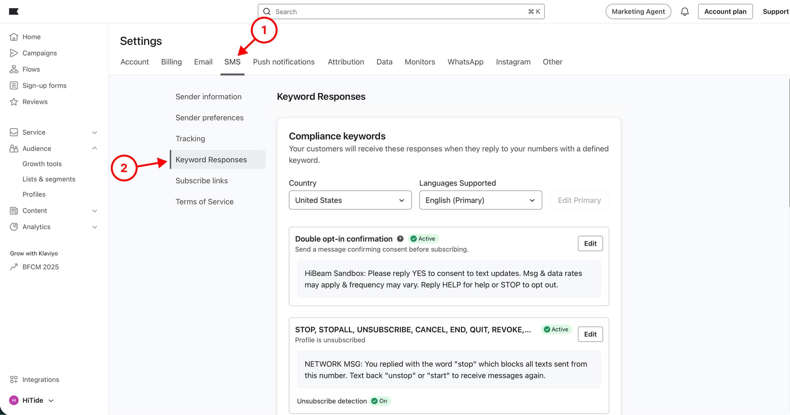Click Unsubscribe detection On status
The width and height of the screenshot is (790, 415).
(x=380, y=401)
